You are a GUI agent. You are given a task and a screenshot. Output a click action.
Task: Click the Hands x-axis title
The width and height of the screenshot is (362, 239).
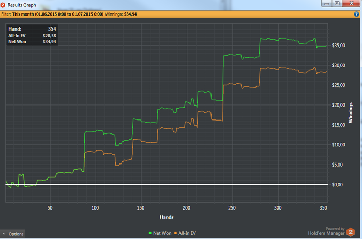(x=167, y=217)
